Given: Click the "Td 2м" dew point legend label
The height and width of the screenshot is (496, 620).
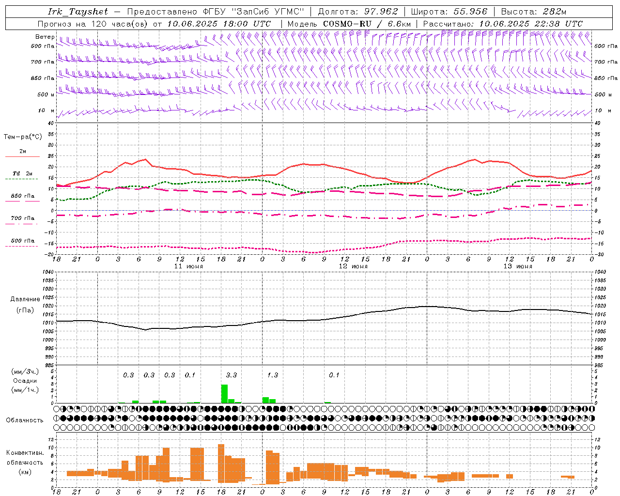Looking at the screenshot, I should [x=23, y=173].
